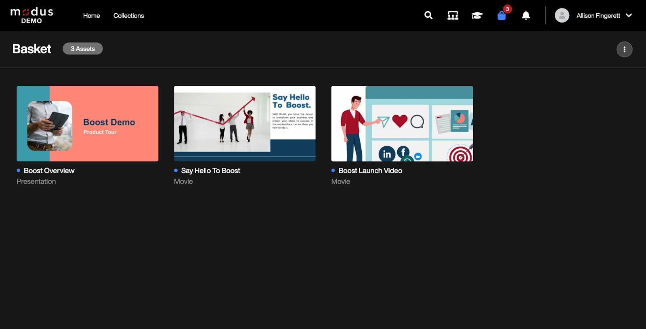Open the Boost Launch Video title
The height and width of the screenshot is (329, 646).
click(x=370, y=171)
